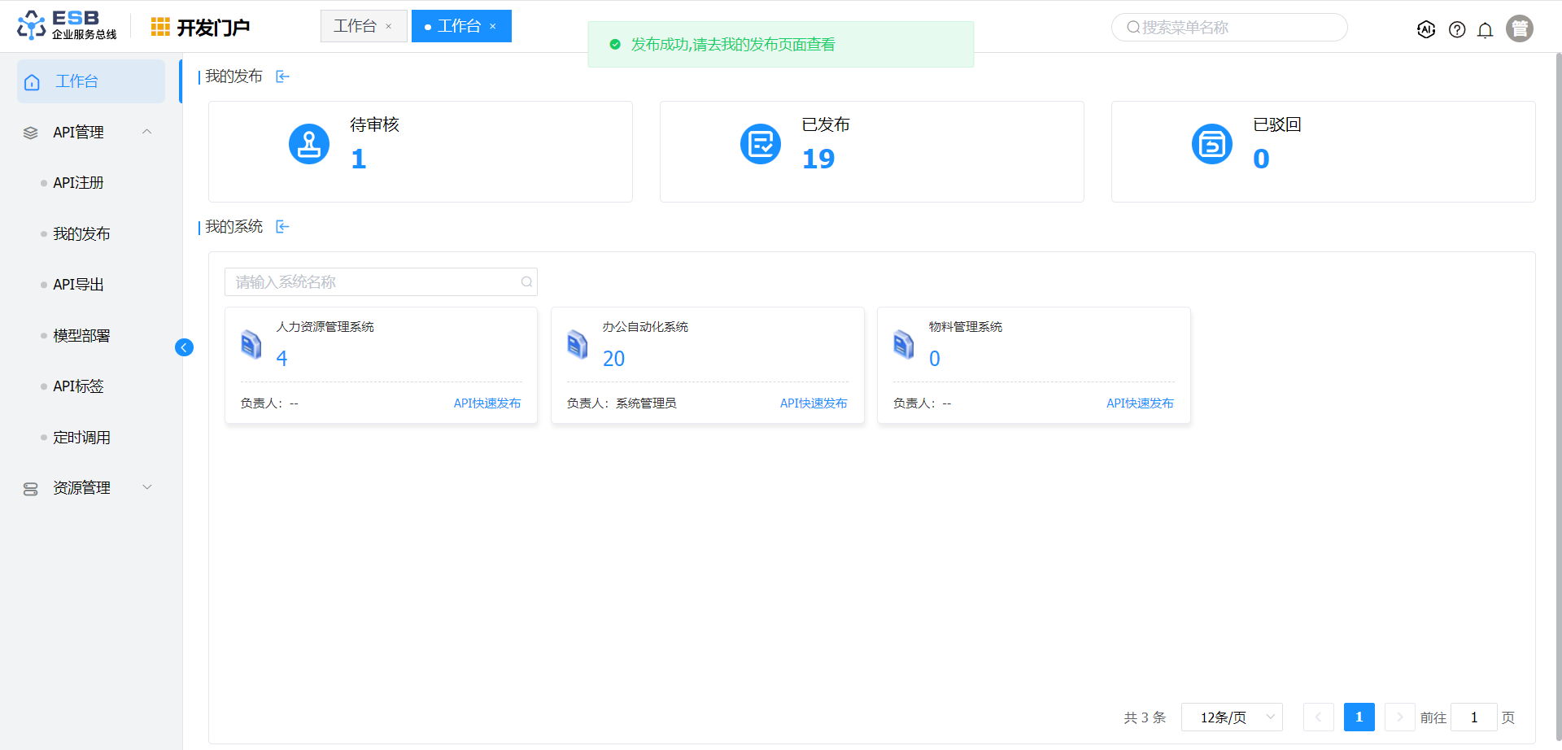Viewport: 1562px width, 750px height.
Task: Open the notification bell
Action: pyautogui.click(x=1485, y=30)
